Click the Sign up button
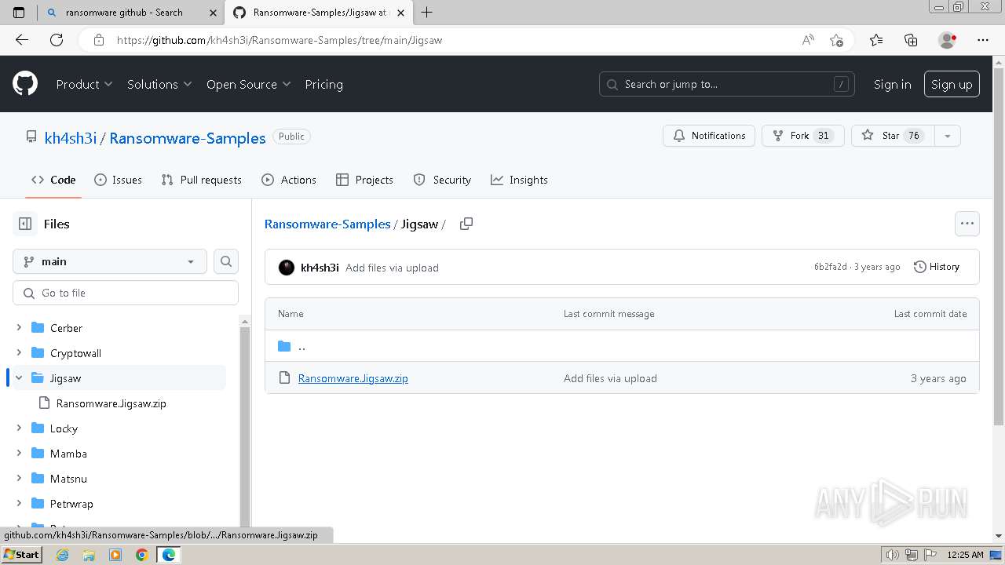This screenshot has height=565, width=1005. click(952, 85)
